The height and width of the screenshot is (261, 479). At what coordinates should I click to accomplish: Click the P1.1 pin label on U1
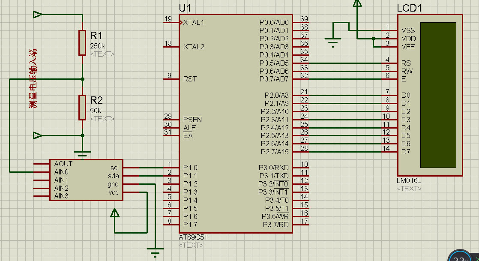click(190, 176)
